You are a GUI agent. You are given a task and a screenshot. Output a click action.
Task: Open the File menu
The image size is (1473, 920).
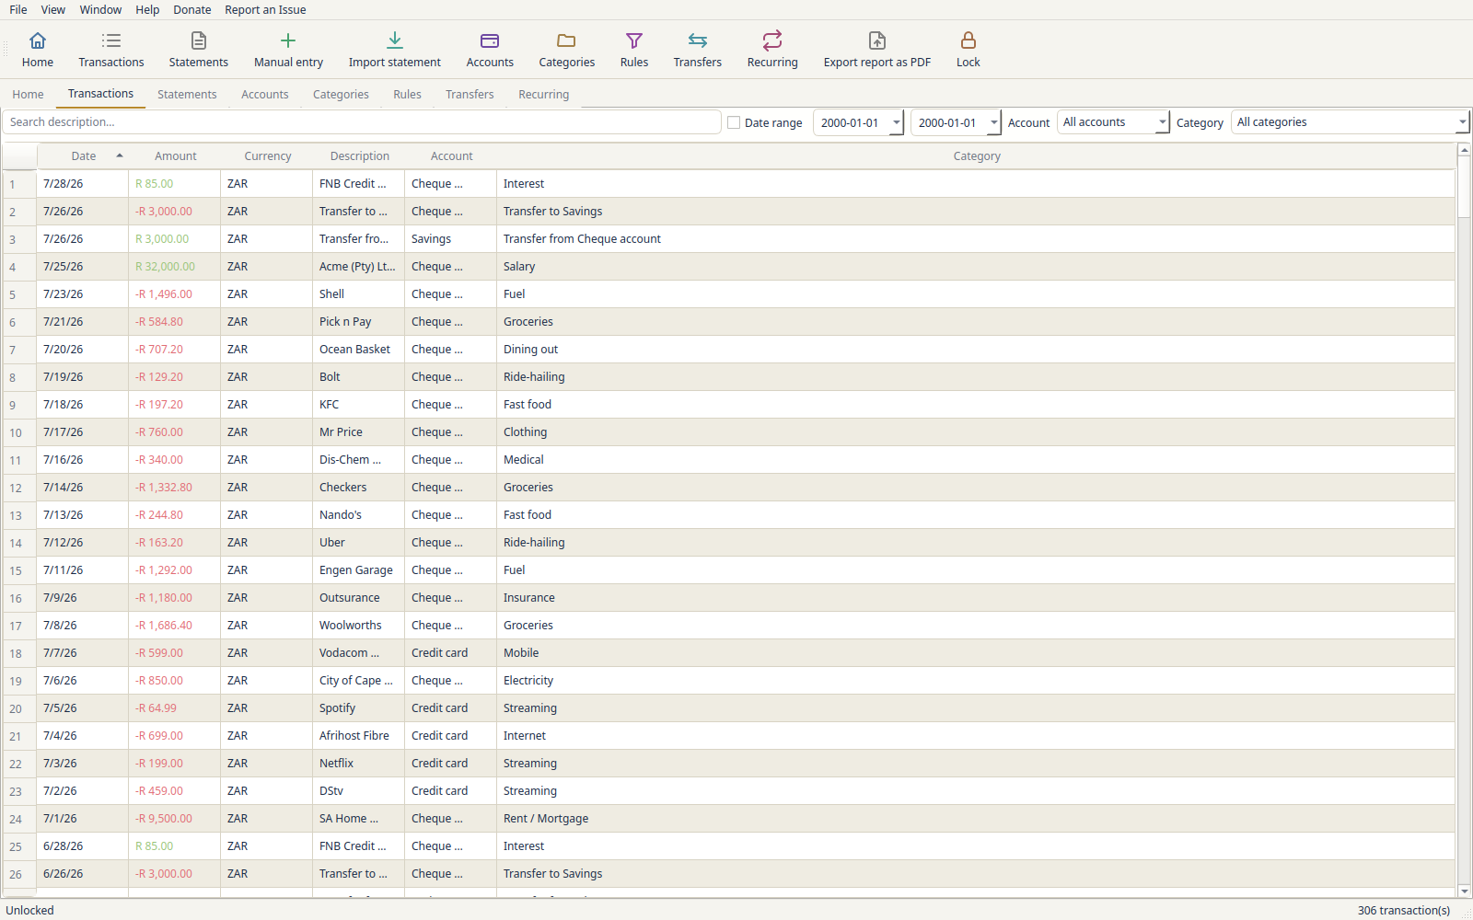point(18,10)
